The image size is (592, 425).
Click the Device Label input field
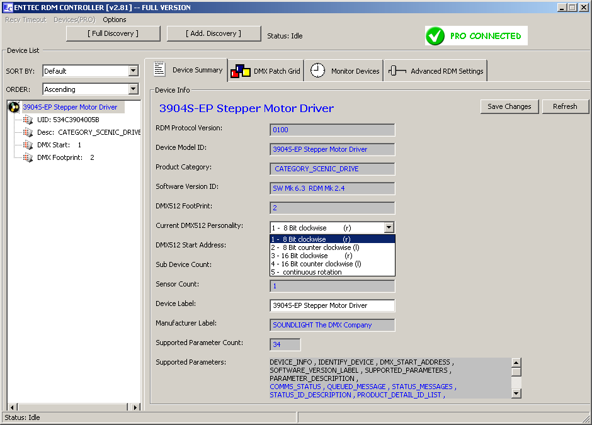tap(333, 305)
